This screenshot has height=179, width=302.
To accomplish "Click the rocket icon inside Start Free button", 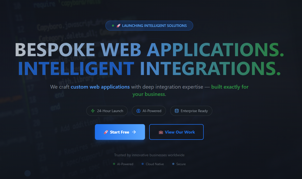I will point(106,132).
